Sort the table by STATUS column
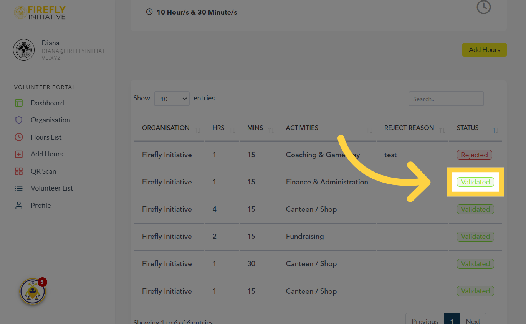Screen dimensions: 526x324 coord(495,130)
